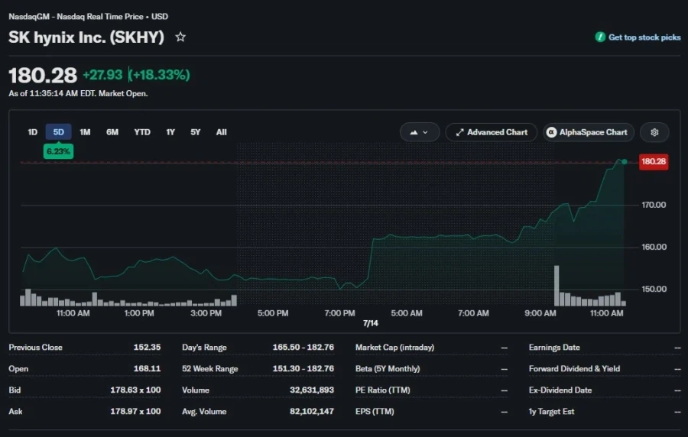Click 52 Week Range 151.30 - 182.76
Screen dimensions: 688x437
coord(303,368)
